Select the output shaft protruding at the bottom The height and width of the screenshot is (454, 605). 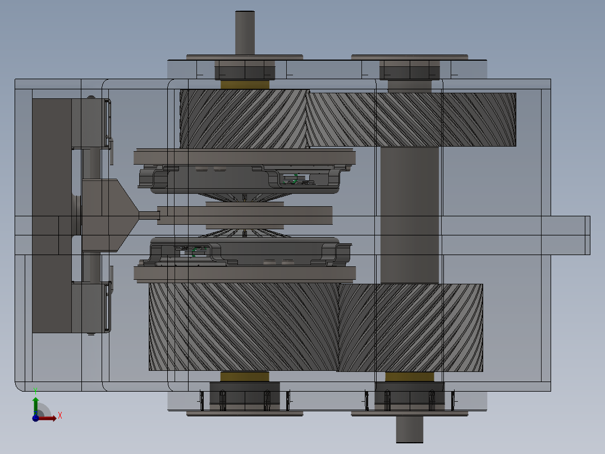click(410, 429)
